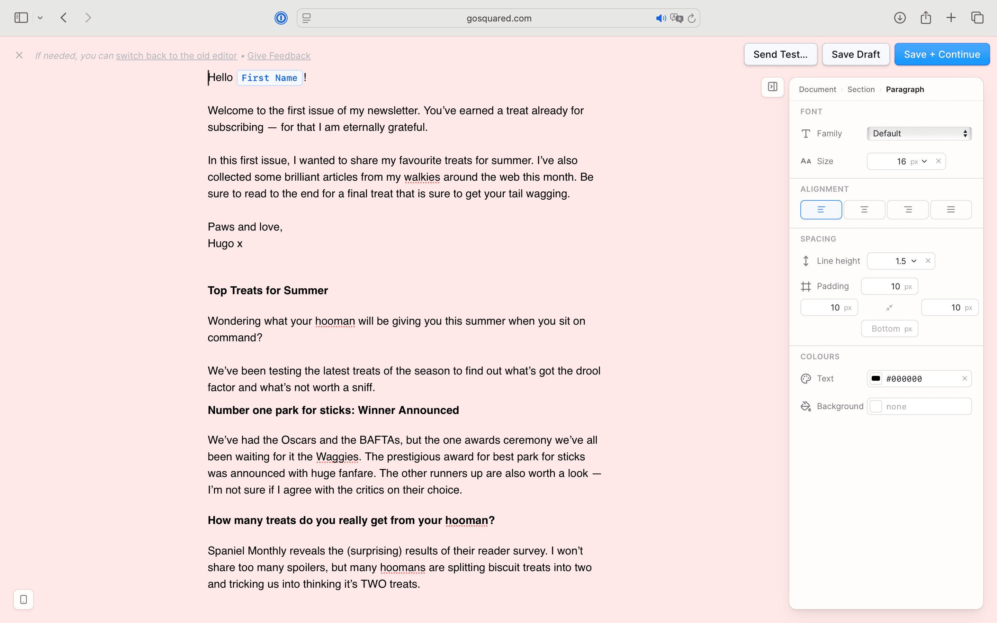The width and height of the screenshot is (997, 623).
Task: Open the black Text colour swatch
Action: 876,379
